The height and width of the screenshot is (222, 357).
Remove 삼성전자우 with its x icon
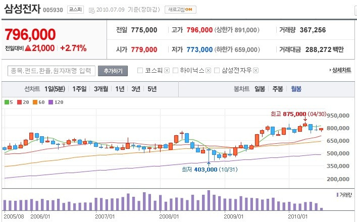(256, 71)
